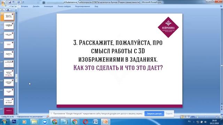Open the Показ слайдов ribbon tab
Screen dimensions: 223x125
point(64,6)
